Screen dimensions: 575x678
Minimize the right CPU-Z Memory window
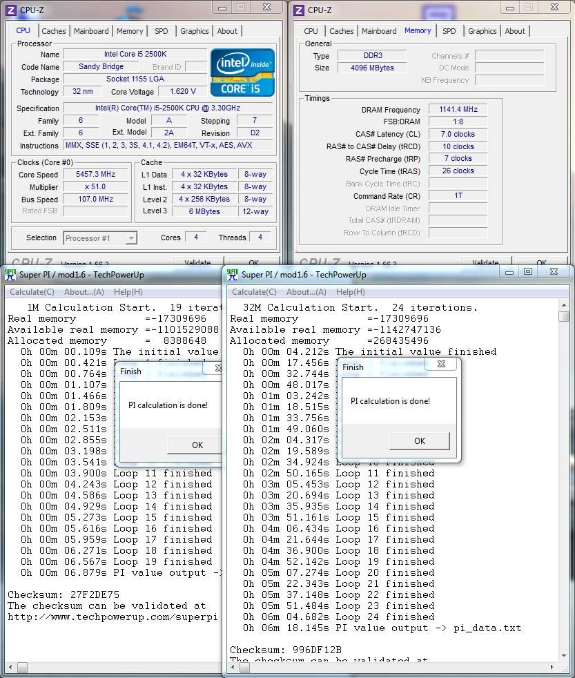coord(510,8)
